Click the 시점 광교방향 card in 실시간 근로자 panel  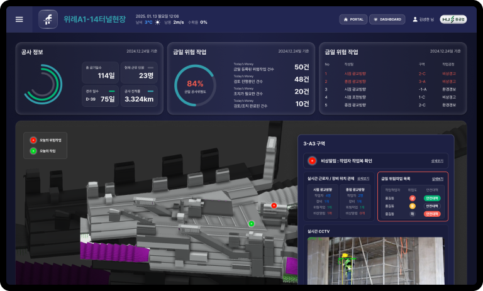click(x=323, y=201)
